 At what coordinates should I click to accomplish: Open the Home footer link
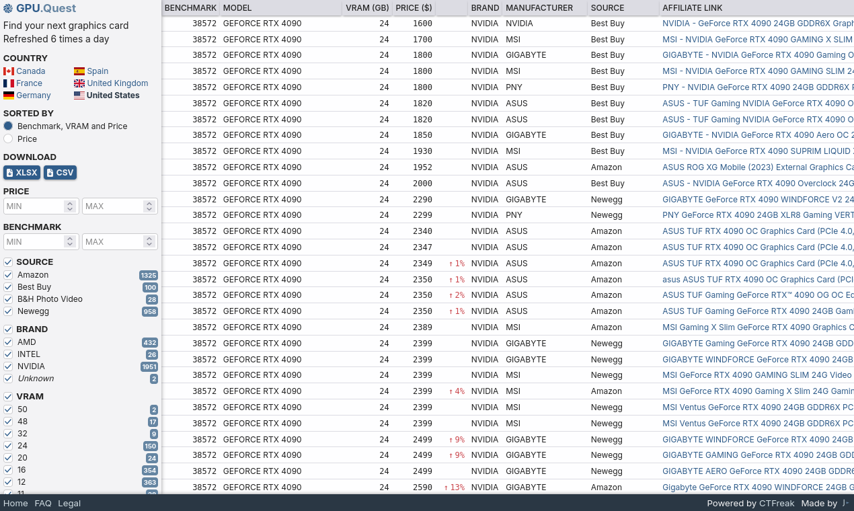[15, 503]
